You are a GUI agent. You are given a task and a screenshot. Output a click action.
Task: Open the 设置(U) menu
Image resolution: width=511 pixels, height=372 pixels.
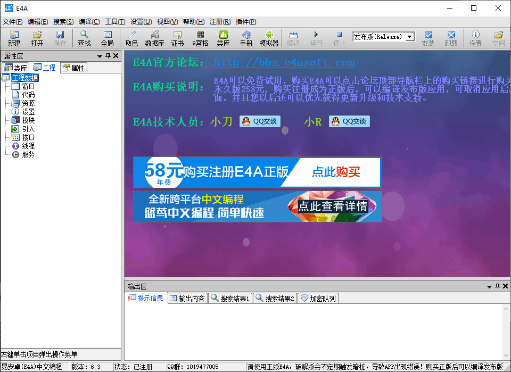point(141,22)
